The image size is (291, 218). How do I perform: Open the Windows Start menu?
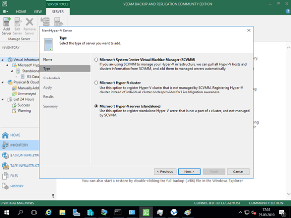[6, 212]
